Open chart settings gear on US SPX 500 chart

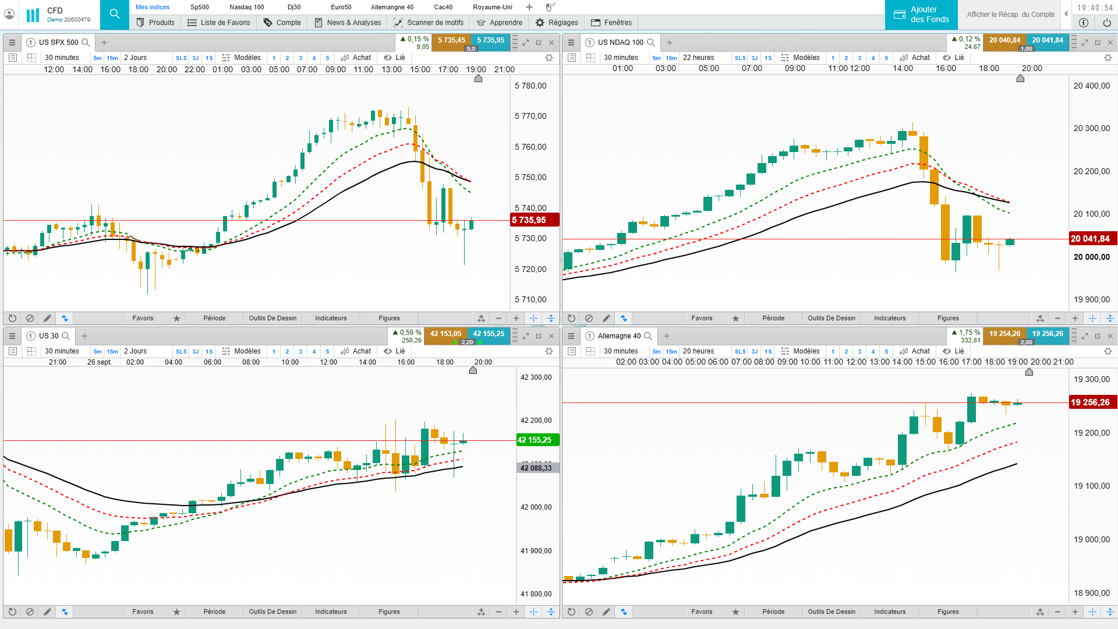(x=549, y=58)
